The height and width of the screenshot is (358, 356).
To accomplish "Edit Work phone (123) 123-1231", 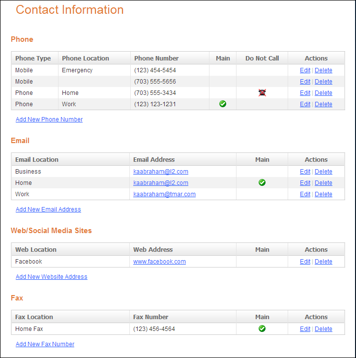I will tap(305, 104).
